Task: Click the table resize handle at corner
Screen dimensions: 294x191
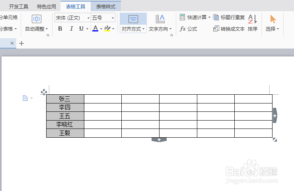Action: (275, 140)
